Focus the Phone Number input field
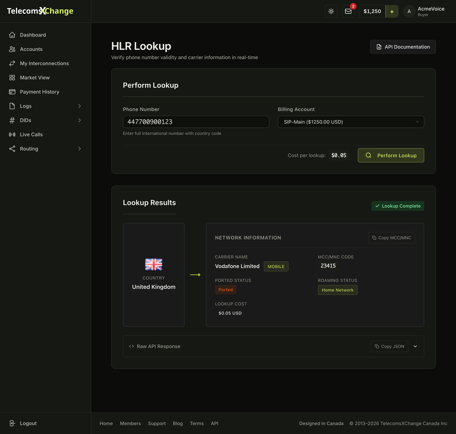 (196, 122)
